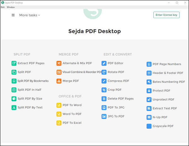Click the Sejda logo in title bar
The width and height of the screenshot is (189, 146).
[3, 3]
